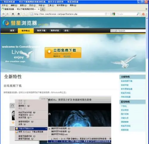Open a new tab with the plus button

tap(43, 9)
